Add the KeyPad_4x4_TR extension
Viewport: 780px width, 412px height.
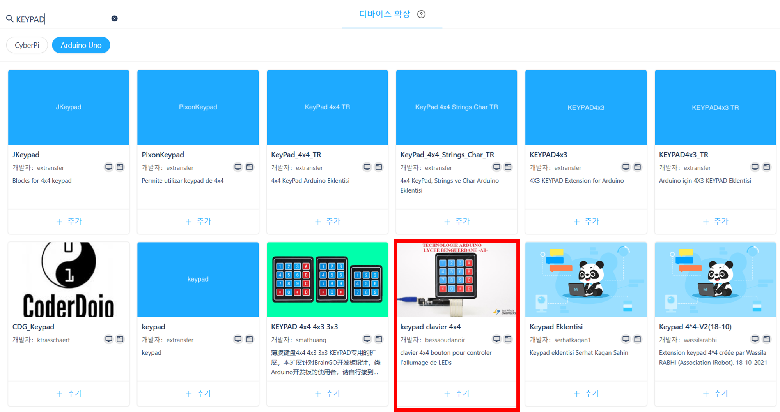click(x=327, y=222)
